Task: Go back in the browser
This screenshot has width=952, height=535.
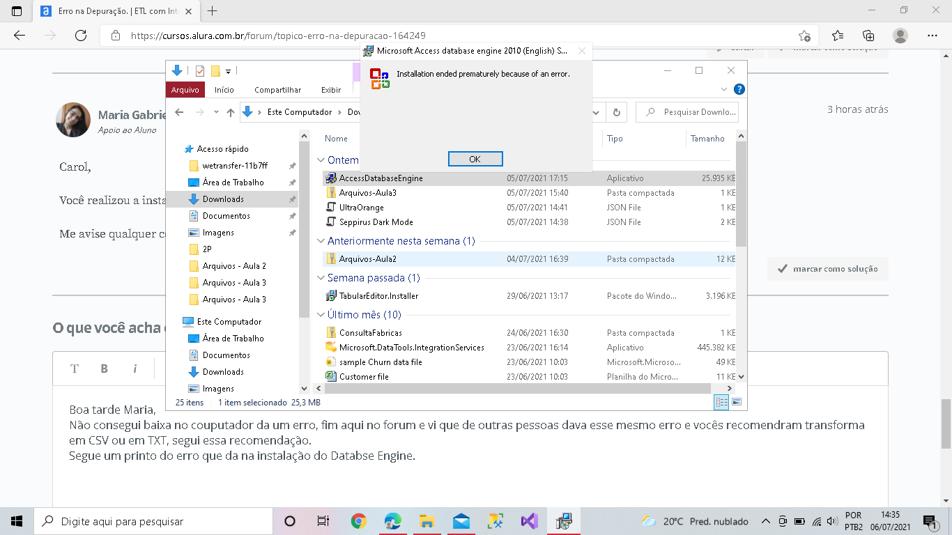Action: [20, 36]
